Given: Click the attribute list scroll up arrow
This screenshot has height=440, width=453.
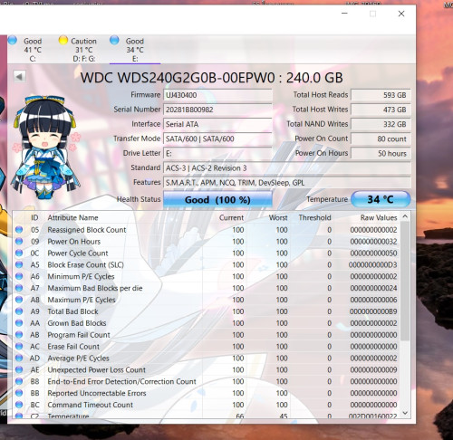Looking at the screenshot, I should coord(405,216).
